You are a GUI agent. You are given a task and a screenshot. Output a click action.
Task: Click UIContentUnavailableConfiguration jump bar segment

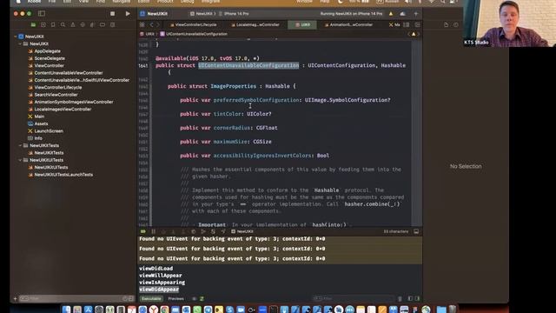[194, 34]
